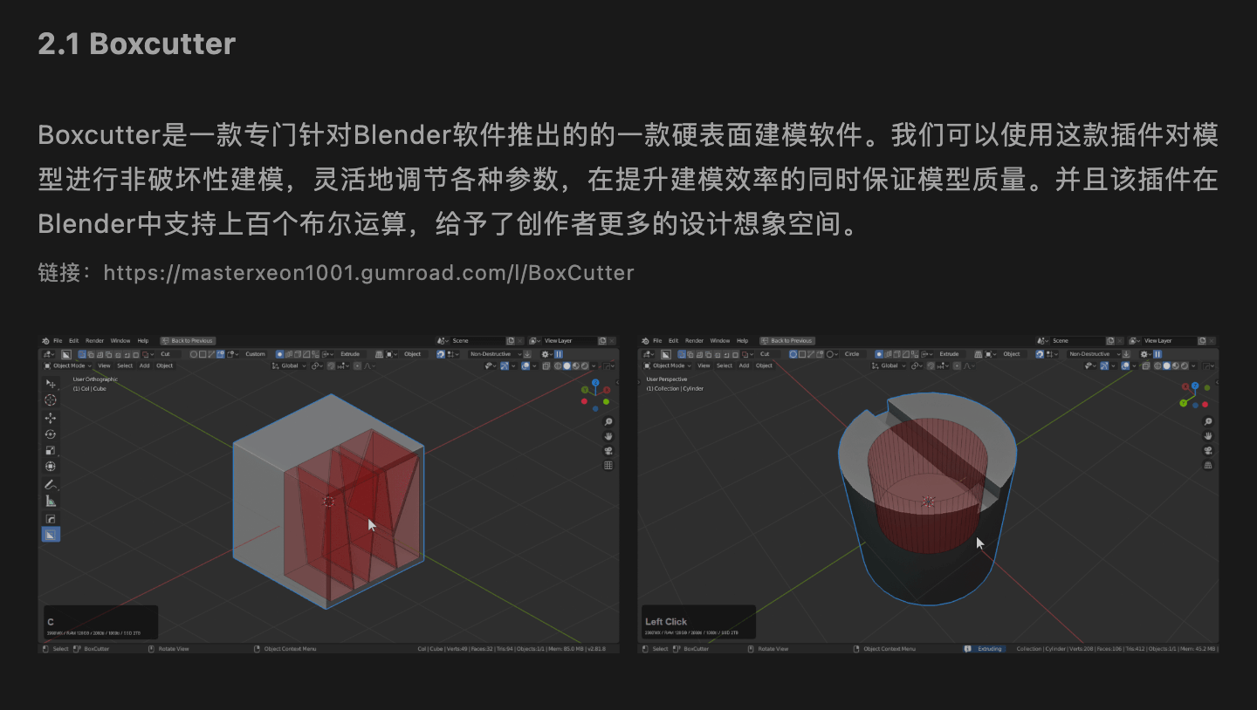Open gear settings dropdown in right screenshot
The image size is (1257, 710).
(x=1146, y=354)
